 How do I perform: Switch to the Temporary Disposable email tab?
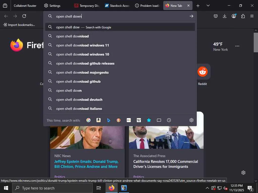87,6
